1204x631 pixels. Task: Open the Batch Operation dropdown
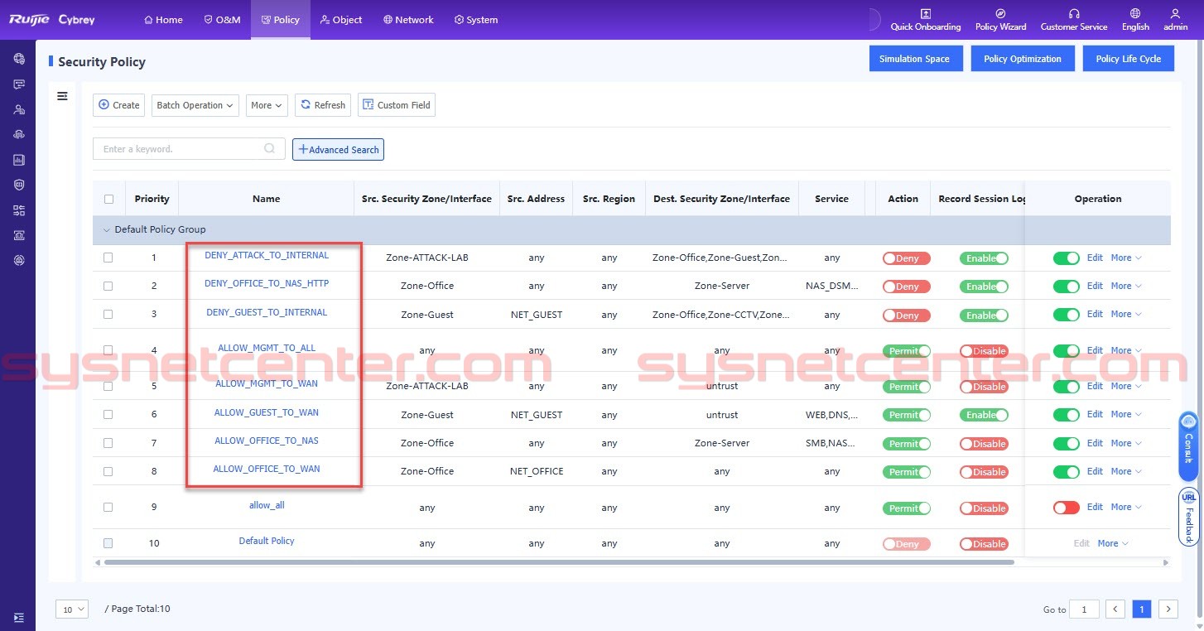[195, 105]
